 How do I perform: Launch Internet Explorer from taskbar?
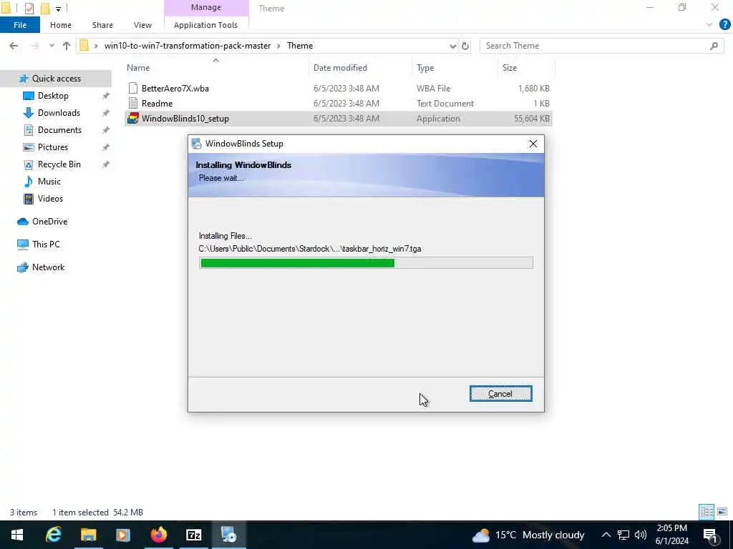[53, 535]
